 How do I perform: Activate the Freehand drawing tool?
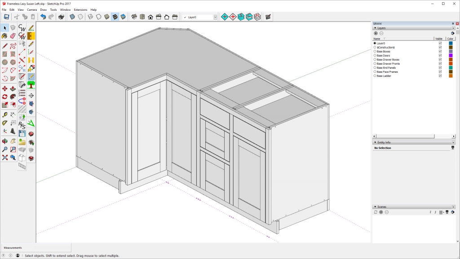(x=13, y=46)
